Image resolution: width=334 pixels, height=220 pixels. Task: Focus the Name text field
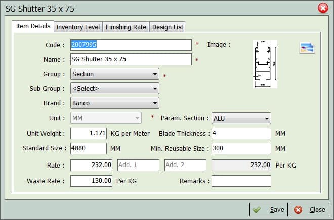(x=131, y=60)
